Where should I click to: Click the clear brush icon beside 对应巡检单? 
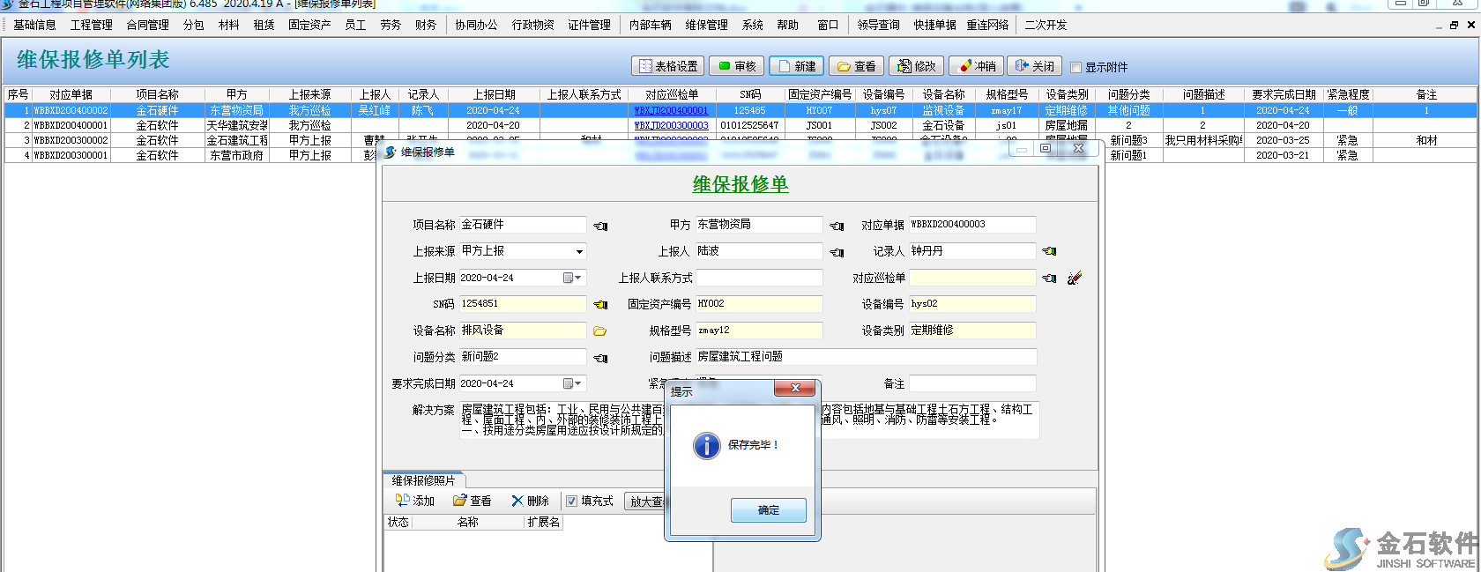click(1074, 279)
